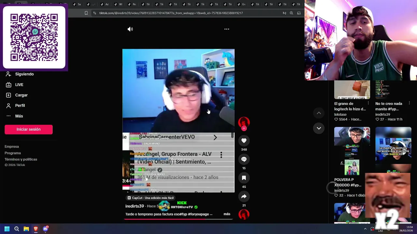Switch to the 'Sa' TikTok tab
Image resolution: width=417 pixels, height=234 pixels.
pyautogui.click(x=77, y=4)
